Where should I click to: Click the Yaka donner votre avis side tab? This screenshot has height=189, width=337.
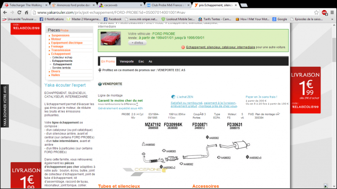click(x=5, y=106)
